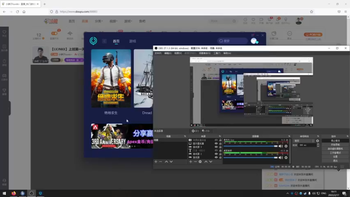The width and height of the screenshot is (350, 197).
Task: Open the transition properties gear in the 转场特效 panel
Action: pos(318,141)
